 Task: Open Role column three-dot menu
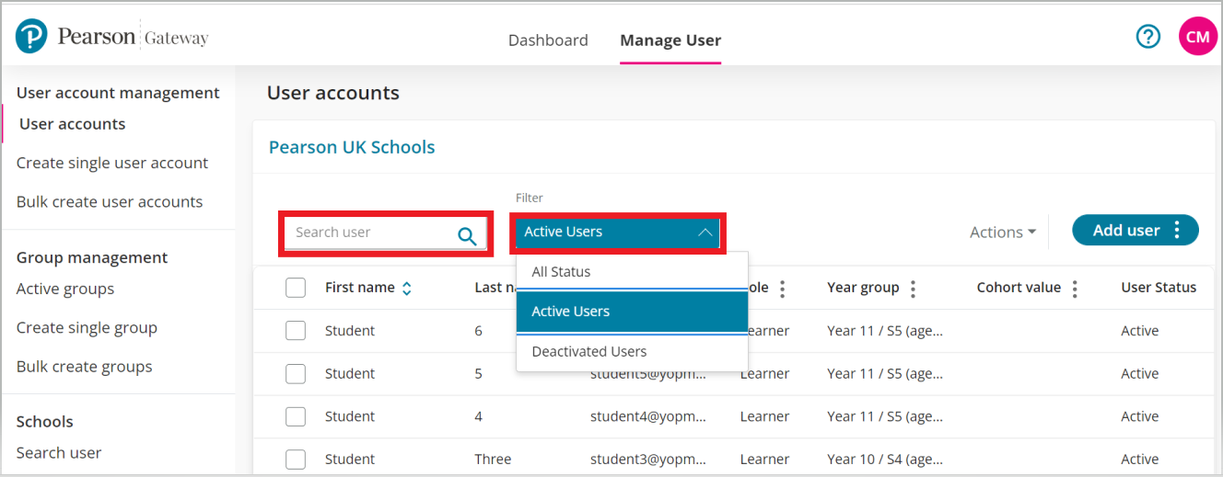pyautogui.click(x=782, y=289)
